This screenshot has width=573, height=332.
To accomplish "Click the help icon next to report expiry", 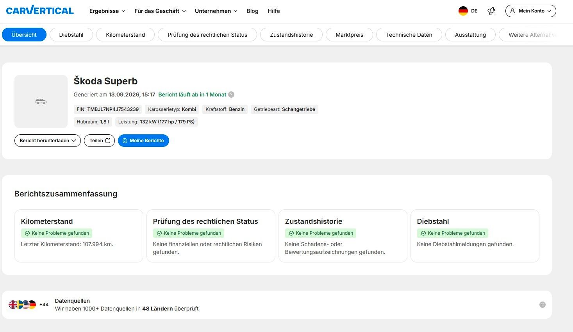I will 231,95.
